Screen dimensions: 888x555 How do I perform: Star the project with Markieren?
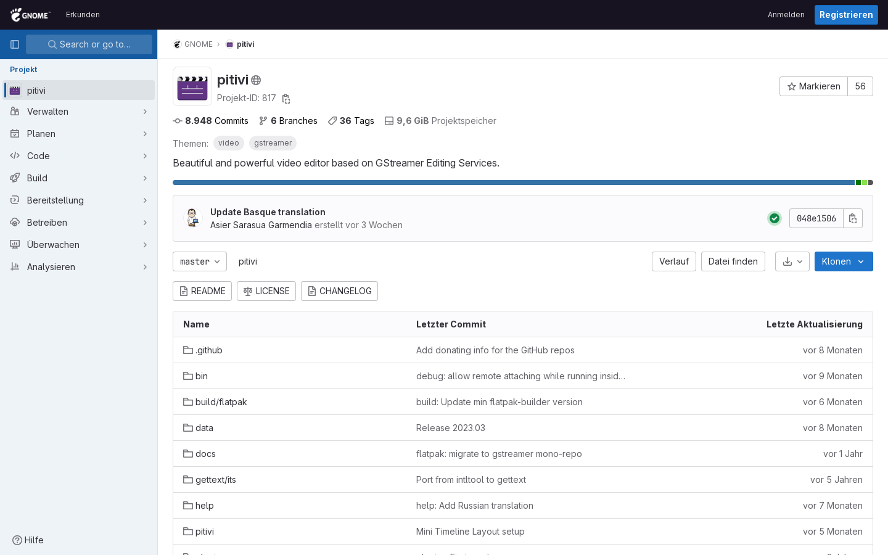pos(813,86)
